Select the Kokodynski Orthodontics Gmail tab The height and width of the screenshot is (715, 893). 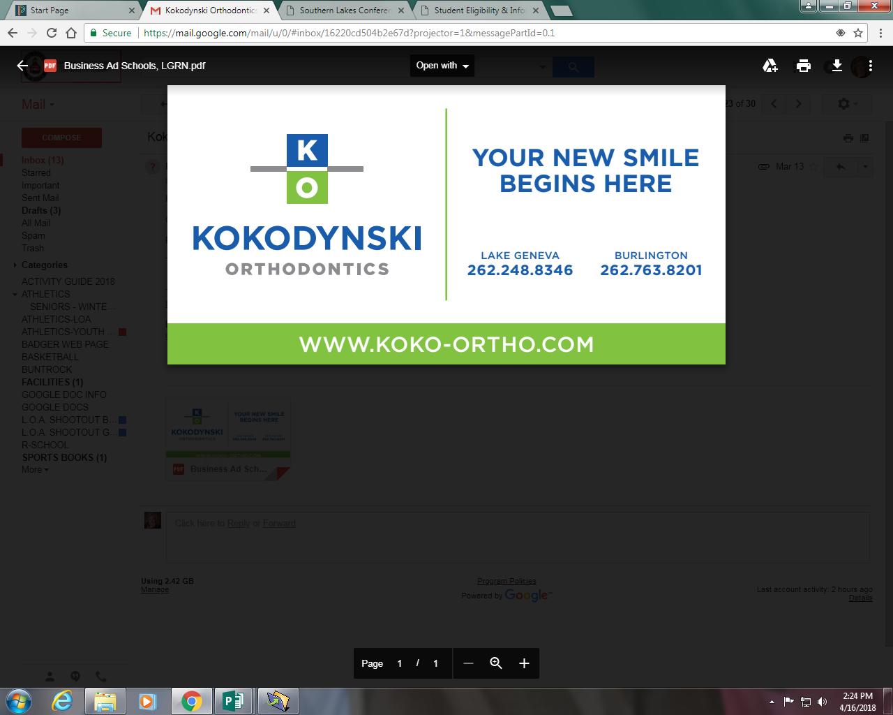point(211,10)
